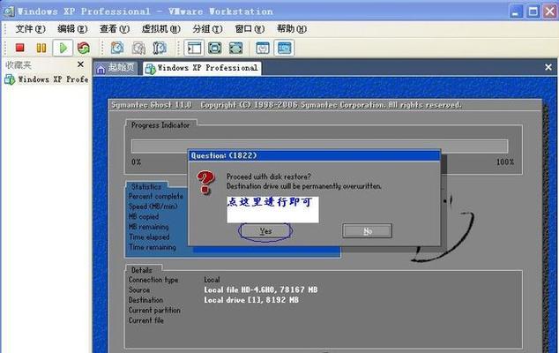Open the 窗口(W) menu
The height and width of the screenshot is (353, 559).
250,29
